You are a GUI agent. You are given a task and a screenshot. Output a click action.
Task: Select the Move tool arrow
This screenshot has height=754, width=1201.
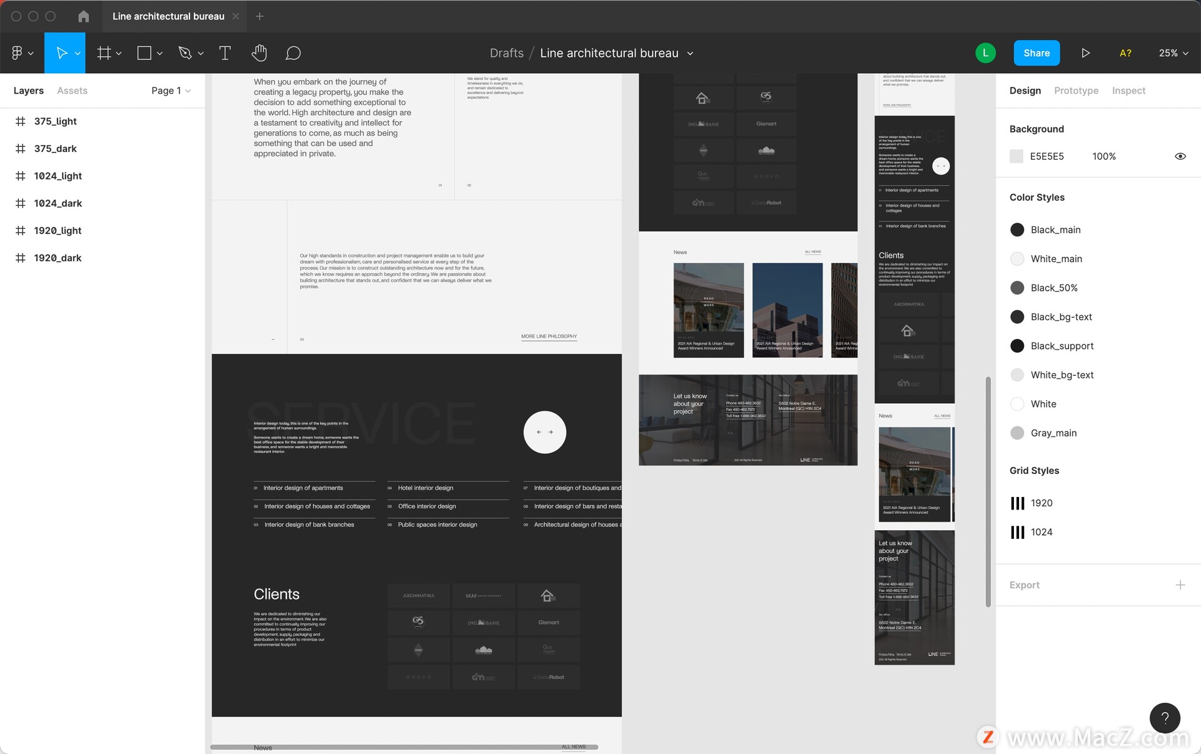pos(61,53)
